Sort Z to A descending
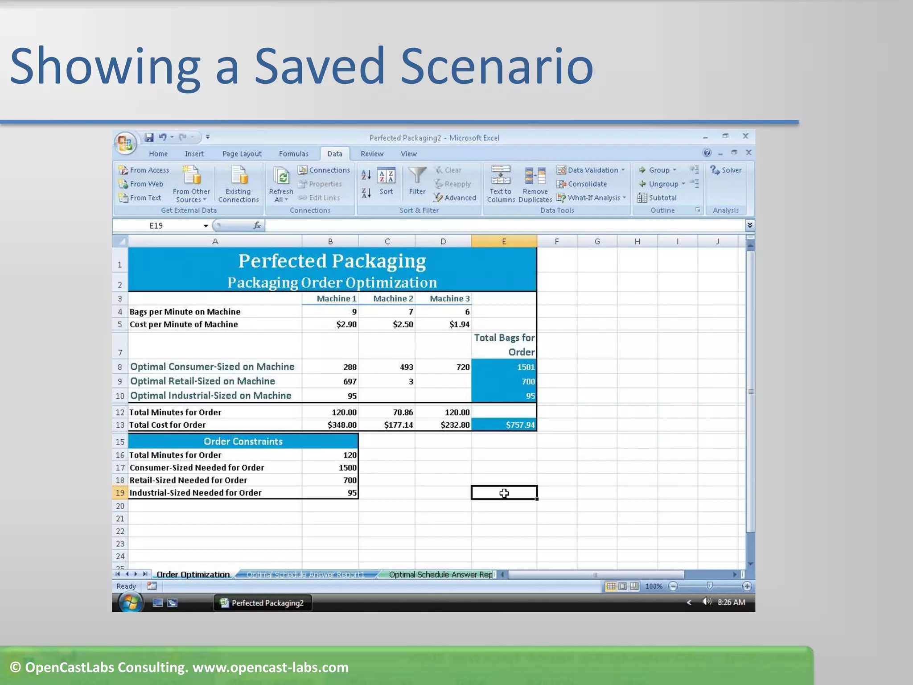The image size is (913, 685). click(x=366, y=193)
